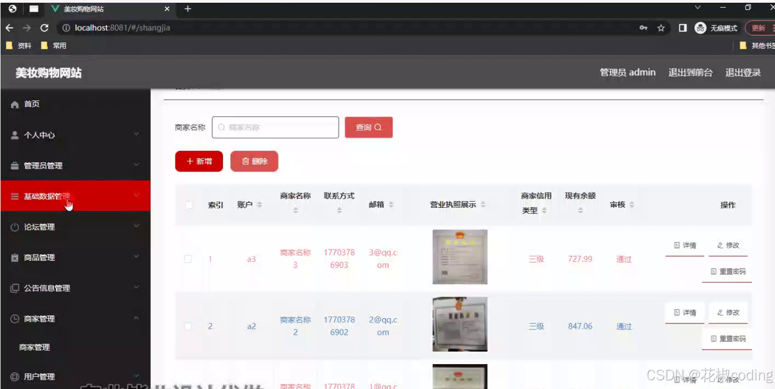Image resolution: width=775 pixels, height=389 pixels.
Task: Sort by 商家名称 column arrows
Action: (x=295, y=210)
